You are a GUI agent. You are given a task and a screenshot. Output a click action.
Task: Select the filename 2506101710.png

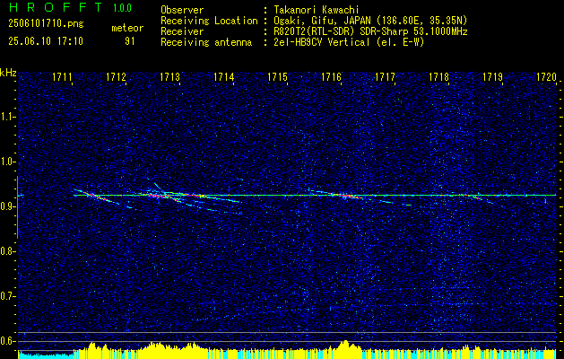[x=46, y=24]
